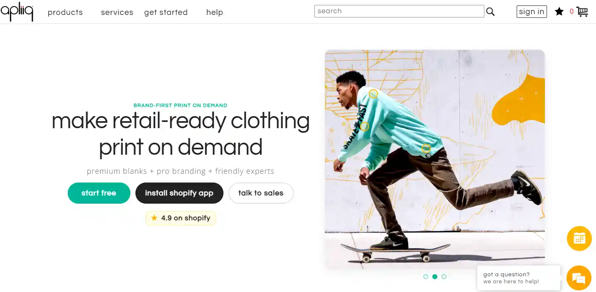Click the hotspot circle on sweatshirt hem tag
The width and height of the screenshot is (596, 292).
pos(426,148)
